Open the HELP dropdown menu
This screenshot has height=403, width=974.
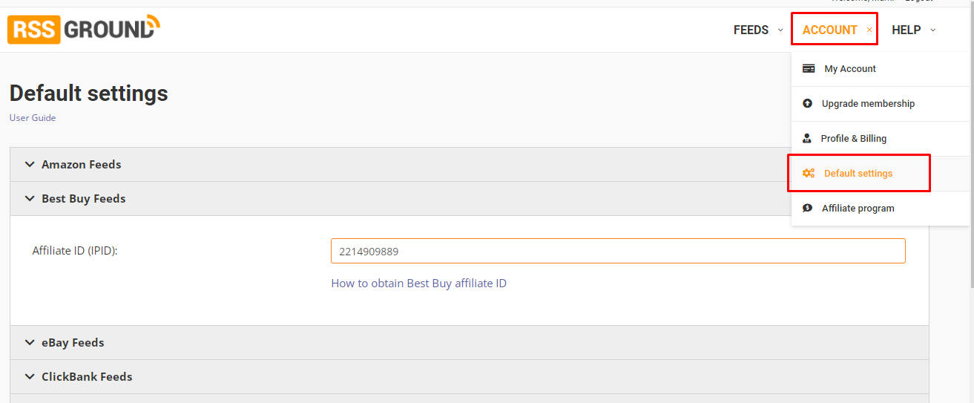(x=913, y=30)
